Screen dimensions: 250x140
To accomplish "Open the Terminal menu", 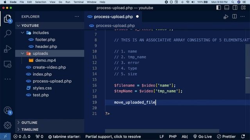I will pyautogui.click(x=79, y=2).
